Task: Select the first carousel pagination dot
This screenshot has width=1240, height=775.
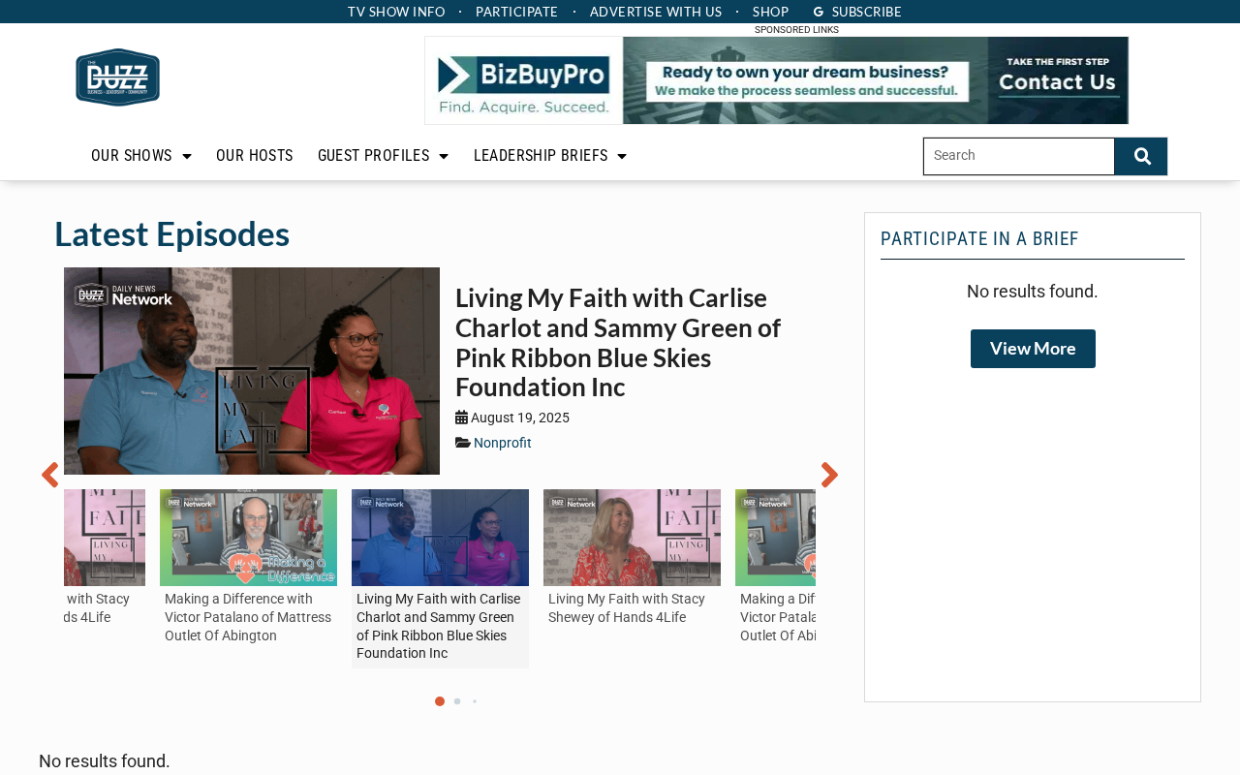Action: pyautogui.click(x=440, y=701)
